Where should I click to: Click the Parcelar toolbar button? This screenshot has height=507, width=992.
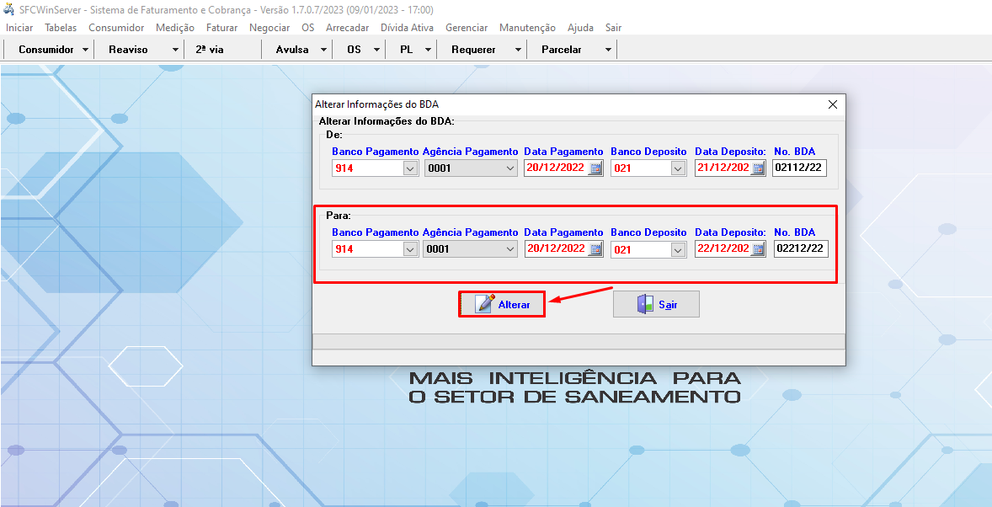pos(562,50)
